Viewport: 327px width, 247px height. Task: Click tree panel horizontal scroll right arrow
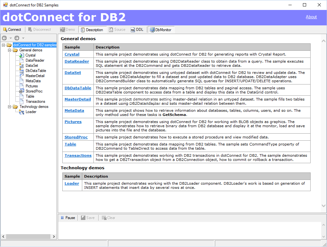pyautogui.click(x=54, y=237)
